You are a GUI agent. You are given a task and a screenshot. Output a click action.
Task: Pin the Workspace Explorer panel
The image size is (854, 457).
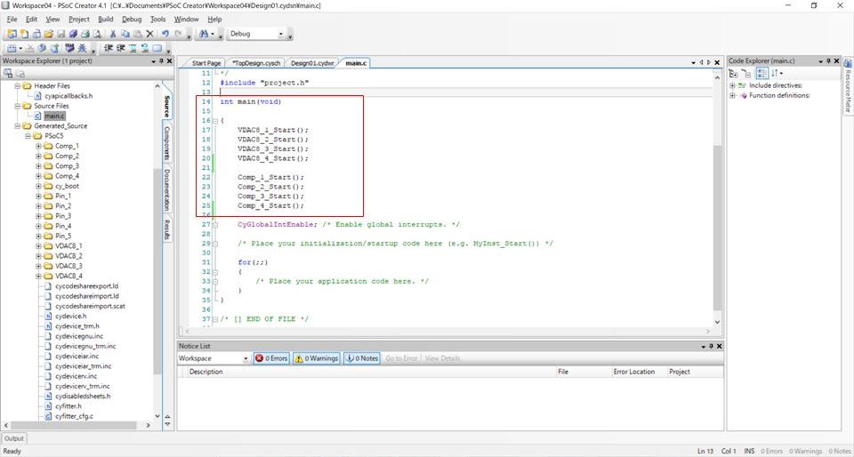click(161, 61)
